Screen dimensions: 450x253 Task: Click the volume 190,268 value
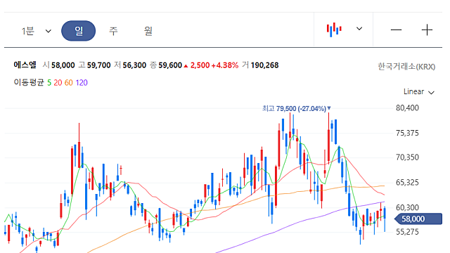coord(264,65)
